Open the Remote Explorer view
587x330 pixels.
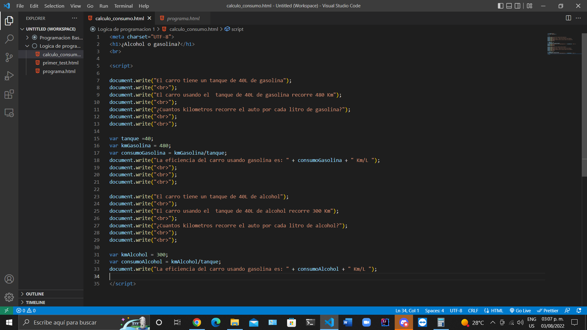coord(9,113)
